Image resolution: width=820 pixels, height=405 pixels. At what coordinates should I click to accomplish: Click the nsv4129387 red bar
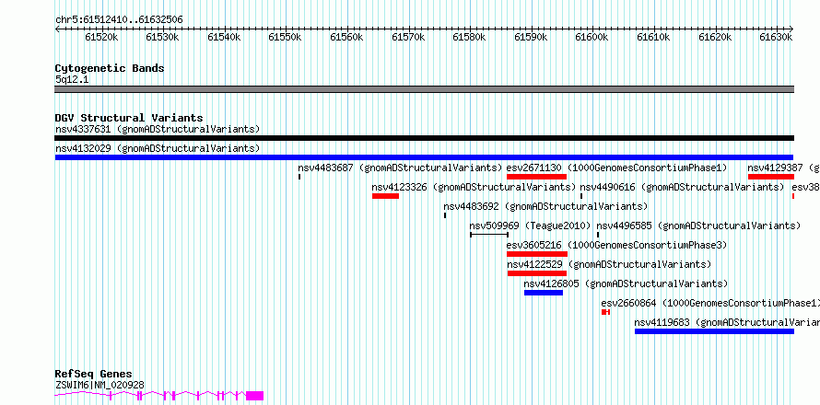[771, 177]
